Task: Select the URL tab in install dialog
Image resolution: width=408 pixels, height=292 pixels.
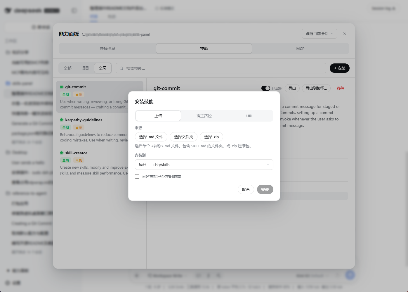Action: 250,116
